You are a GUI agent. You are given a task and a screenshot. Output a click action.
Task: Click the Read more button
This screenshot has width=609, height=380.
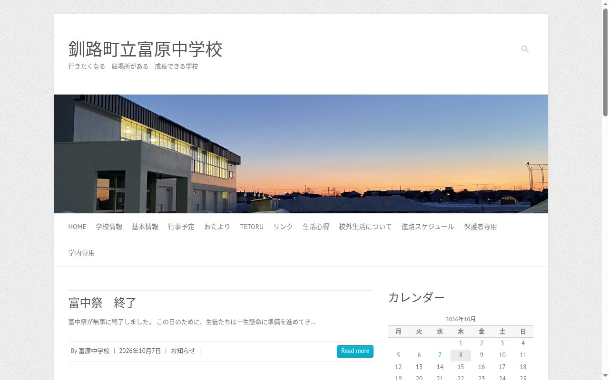355,351
